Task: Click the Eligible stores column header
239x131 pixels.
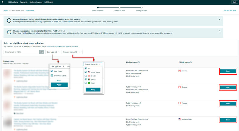Action: point(184,62)
